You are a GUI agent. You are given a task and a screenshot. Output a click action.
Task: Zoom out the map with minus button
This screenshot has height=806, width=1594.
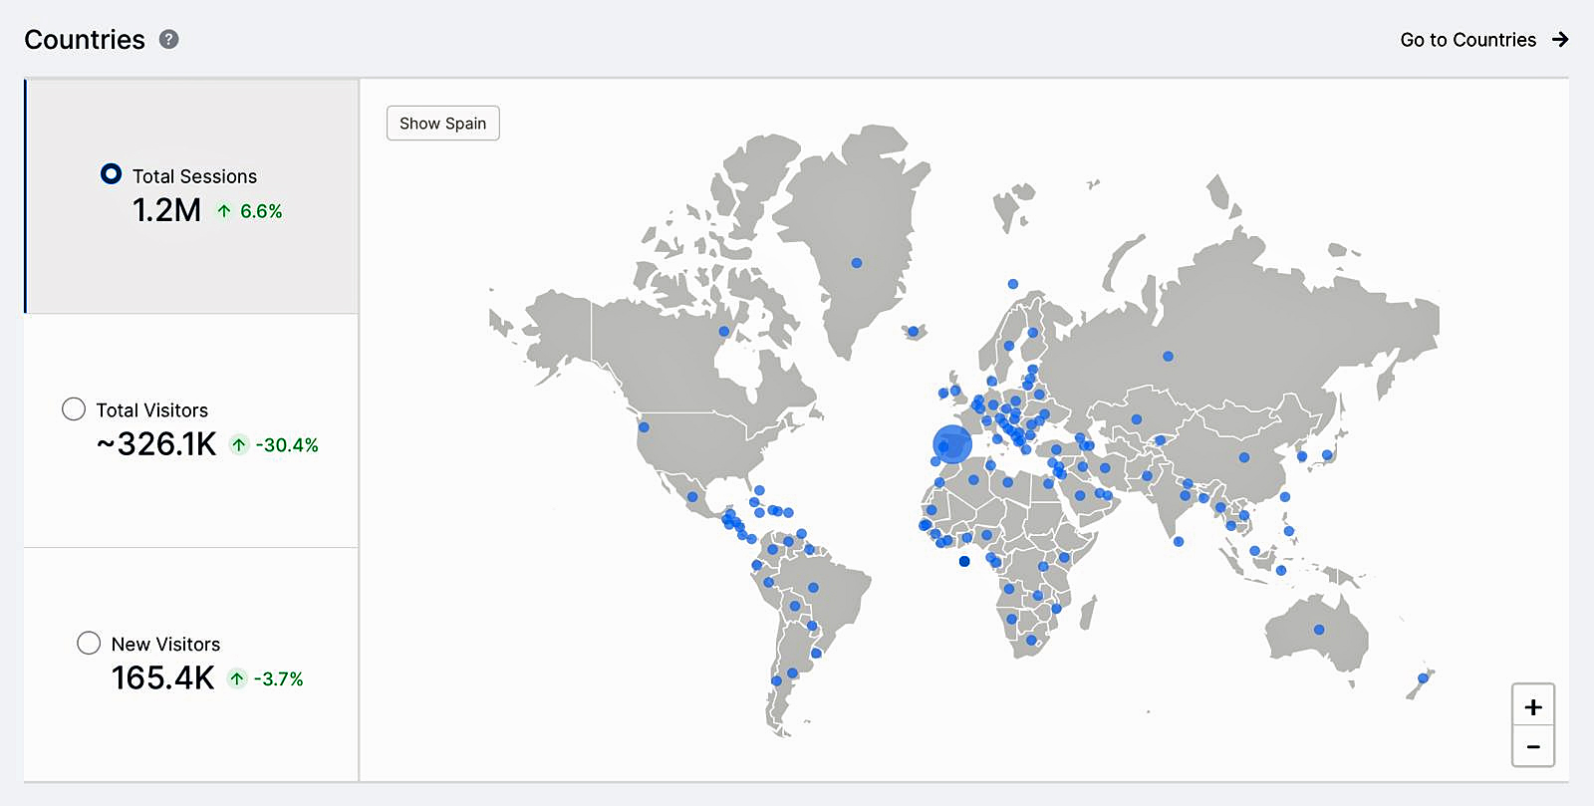coord(1532,747)
